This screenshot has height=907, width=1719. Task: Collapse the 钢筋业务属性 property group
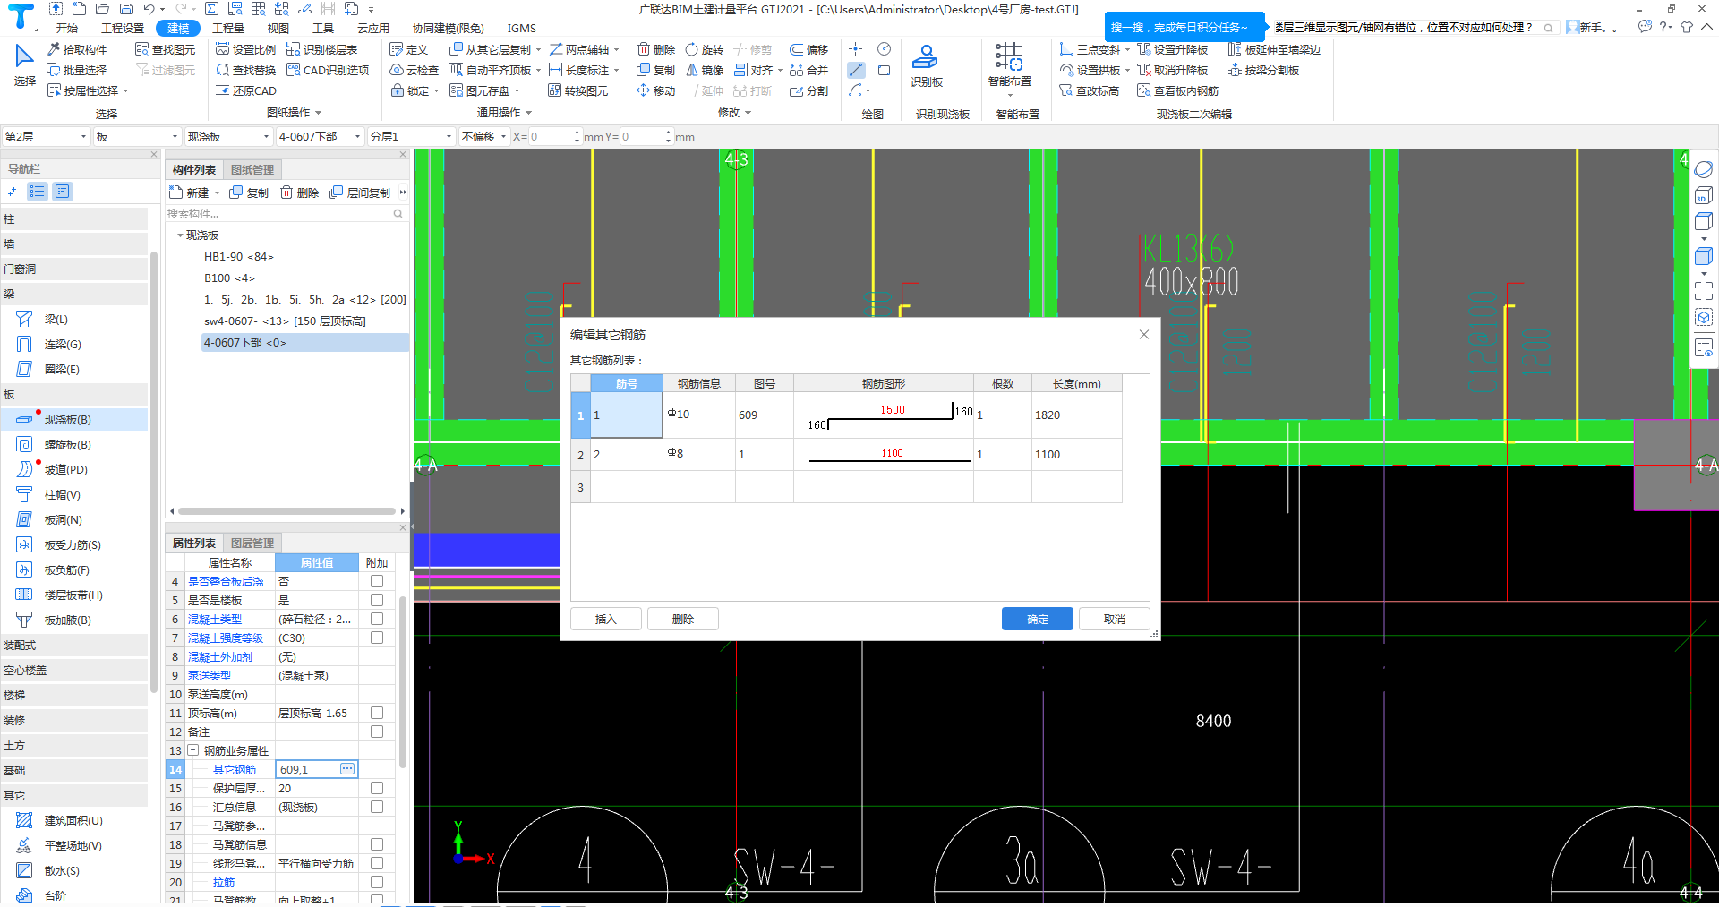[x=192, y=750]
